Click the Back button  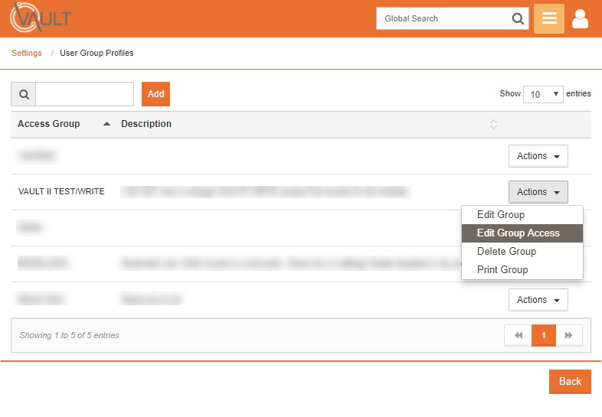pos(570,382)
